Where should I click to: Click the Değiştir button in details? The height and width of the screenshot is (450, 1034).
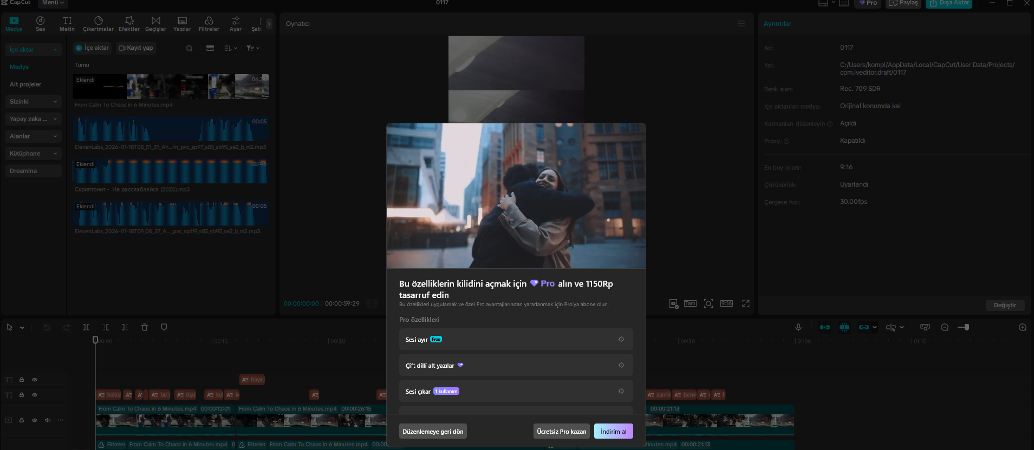1005,306
